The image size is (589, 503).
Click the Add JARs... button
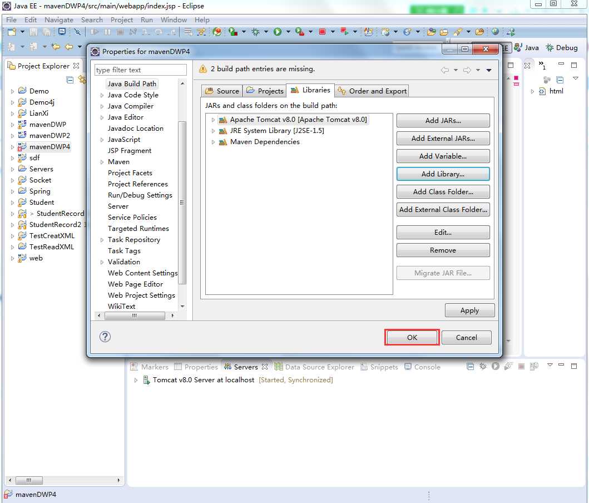point(443,121)
